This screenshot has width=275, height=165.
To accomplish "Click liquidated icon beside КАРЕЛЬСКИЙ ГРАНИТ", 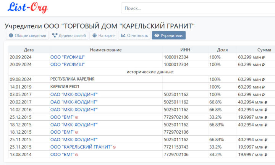I will coord(114,147).
